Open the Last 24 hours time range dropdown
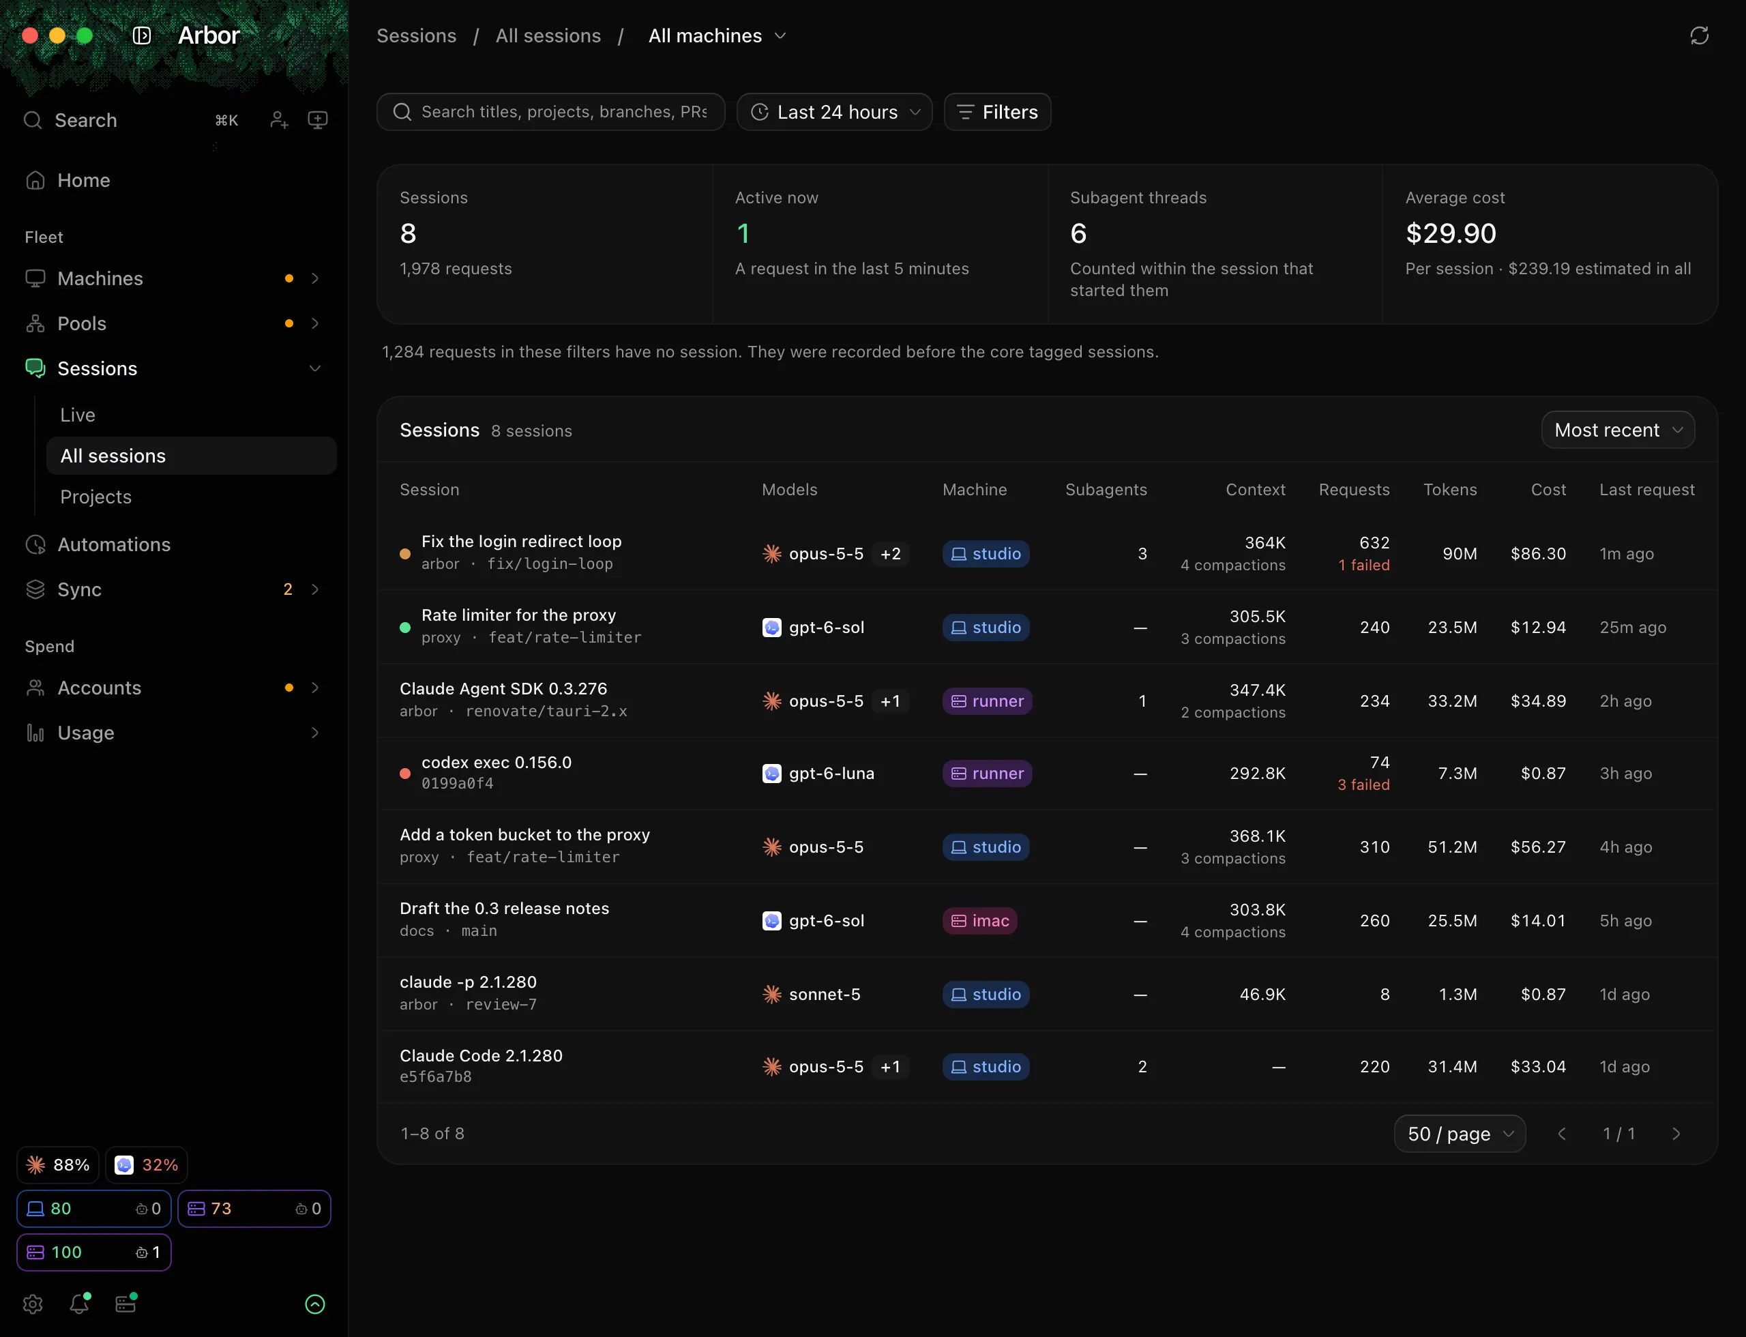The height and width of the screenshot is (1337, 1746). (x=834, y=112)
